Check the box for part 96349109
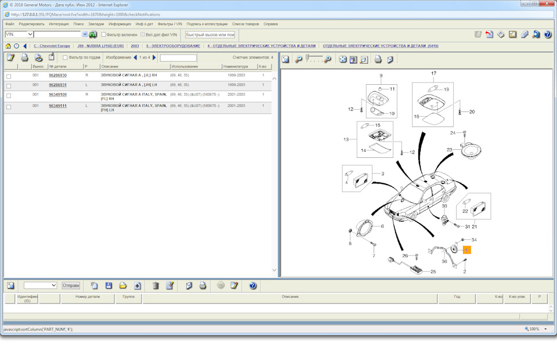557x346 pixels. coord(9,96)
